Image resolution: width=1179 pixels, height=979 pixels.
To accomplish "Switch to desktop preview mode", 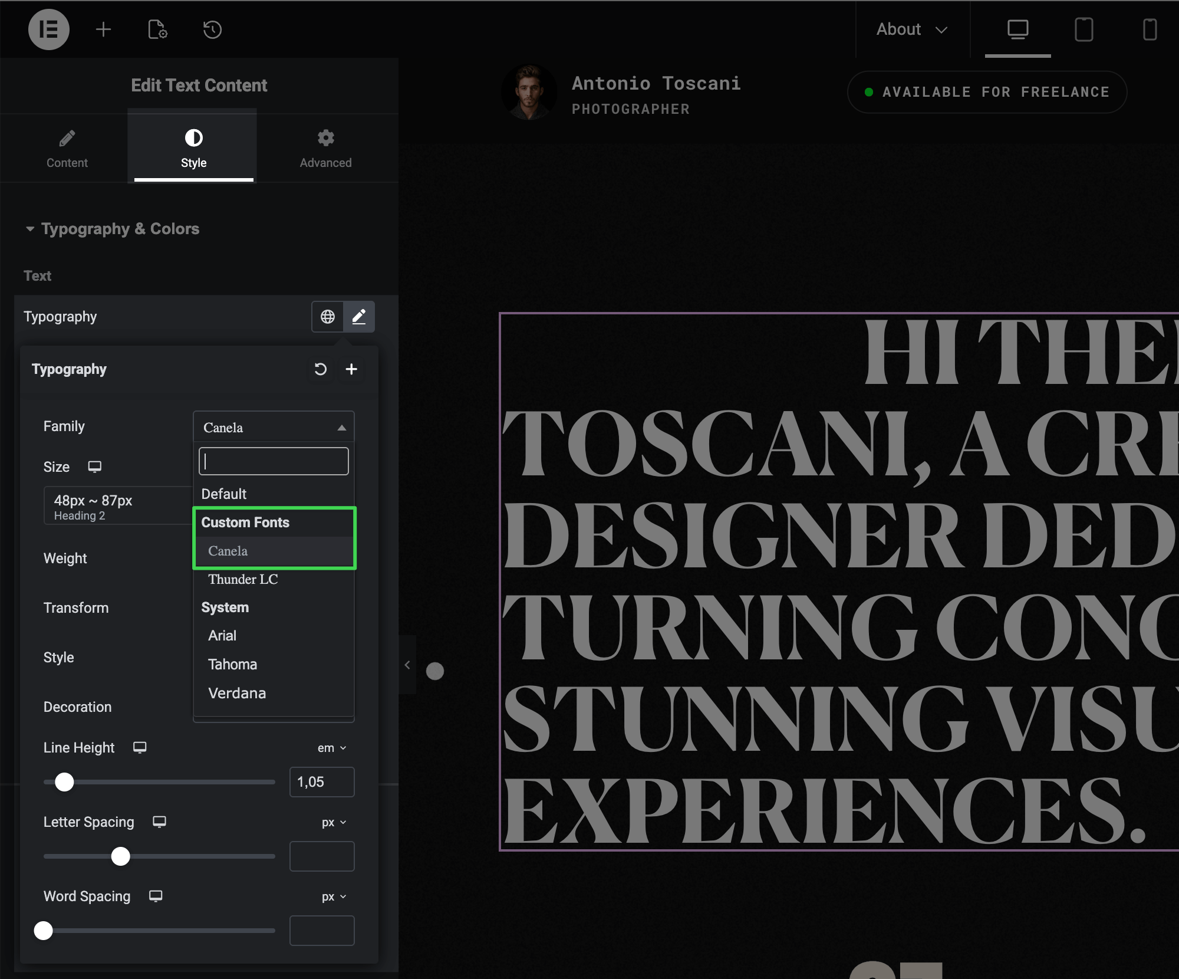I will [1017, 29].
